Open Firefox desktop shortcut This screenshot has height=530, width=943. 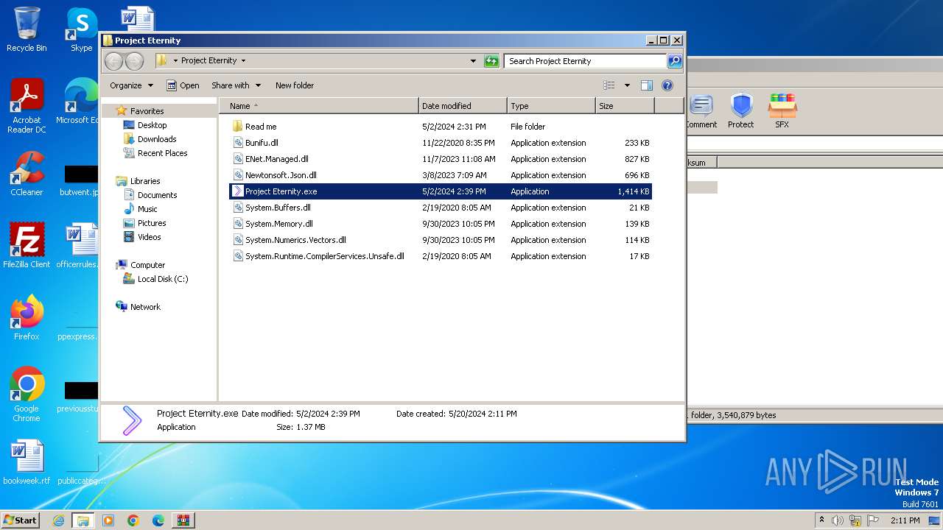pyautogui.click(x=27, y=318)
